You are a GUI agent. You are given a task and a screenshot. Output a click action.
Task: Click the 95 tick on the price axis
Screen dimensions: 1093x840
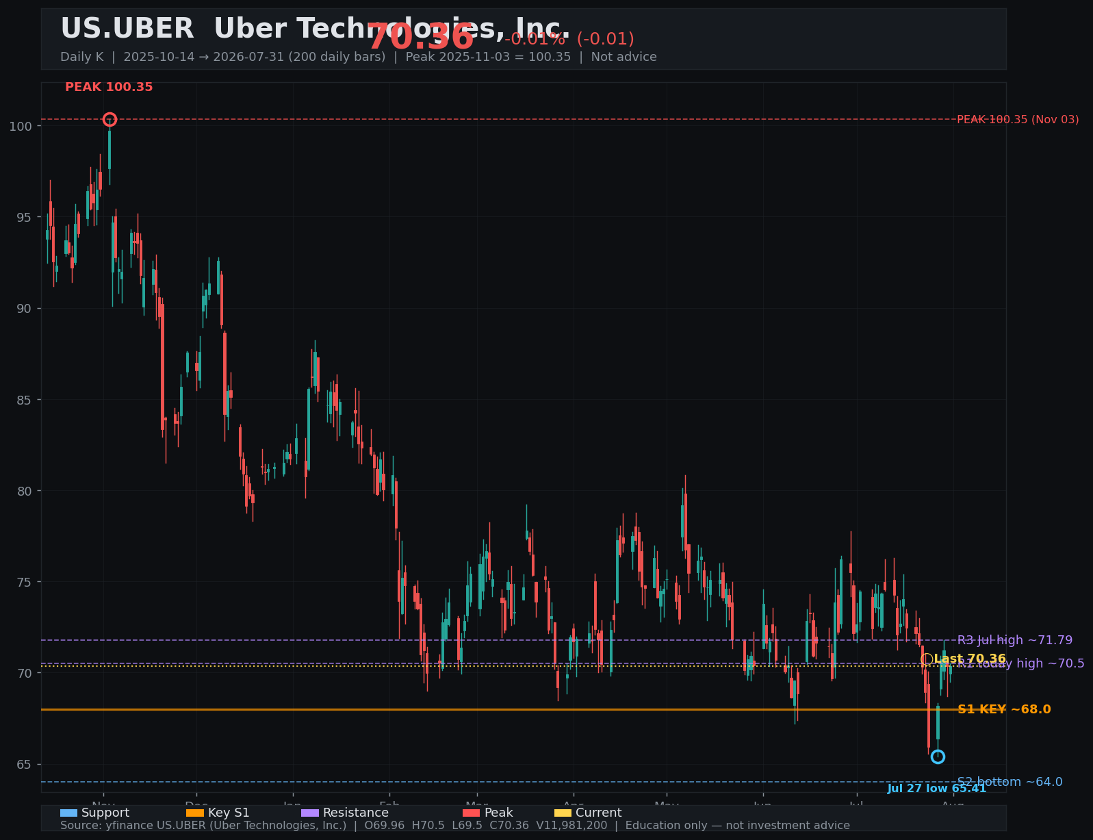point(25,218)
